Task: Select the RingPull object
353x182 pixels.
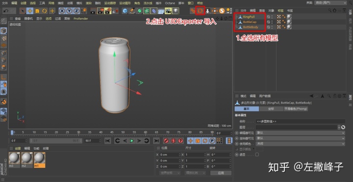Action: pos(249,17)
